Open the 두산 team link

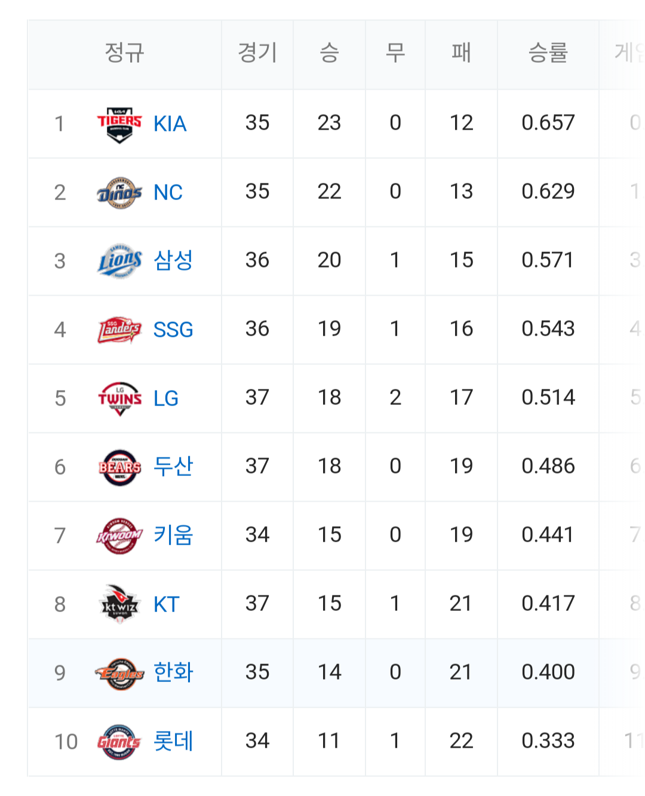click(x=173, y=466)
